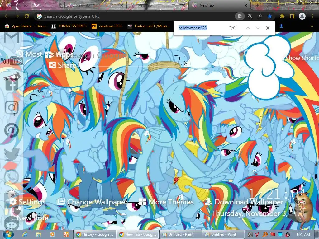This screenshot has height=239, width=319.
Task: Open the Gmail shortcut in sidebar
Action: click(12, 38)
